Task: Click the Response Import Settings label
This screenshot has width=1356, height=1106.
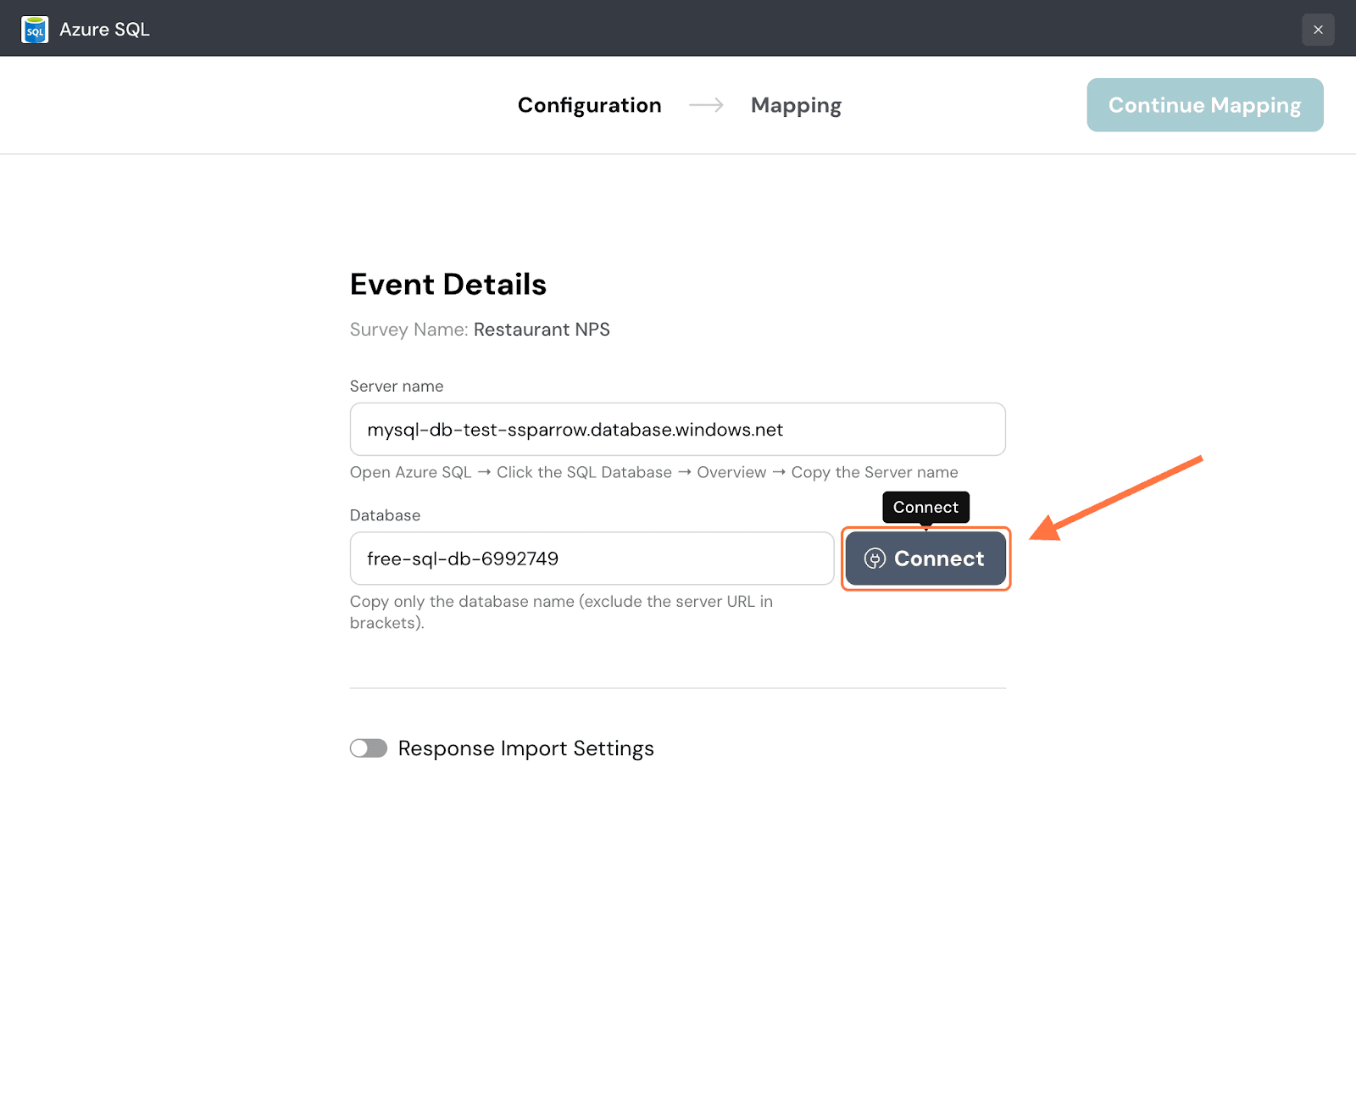Action: 525,748
